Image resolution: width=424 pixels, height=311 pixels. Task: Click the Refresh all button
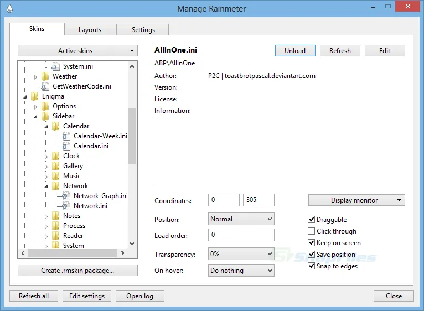(x=34, y=296)
